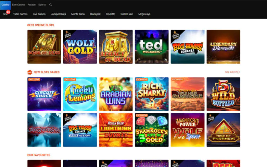The width and height of the screenshot is (267, 167).
Task: Open the Instant Win category
Action: [x=127, y=14]
